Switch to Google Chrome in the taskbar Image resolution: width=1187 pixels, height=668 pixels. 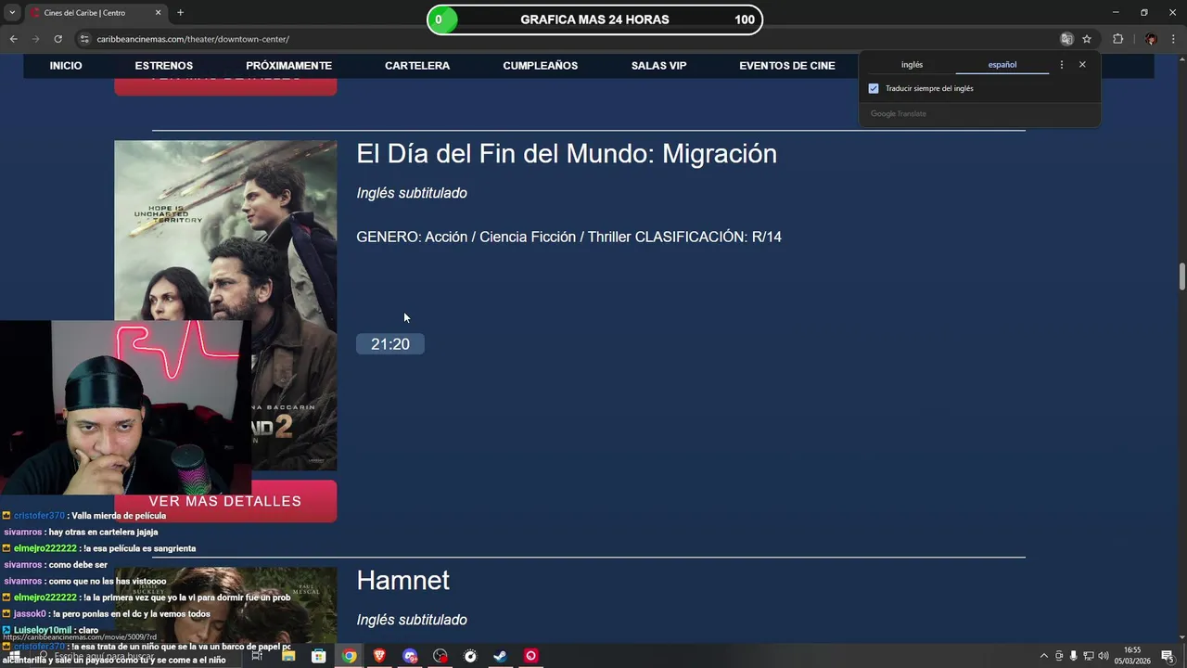tap(349, 656)
